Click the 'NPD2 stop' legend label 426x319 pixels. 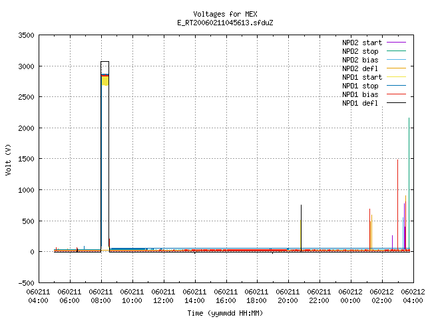click(360, 51)
